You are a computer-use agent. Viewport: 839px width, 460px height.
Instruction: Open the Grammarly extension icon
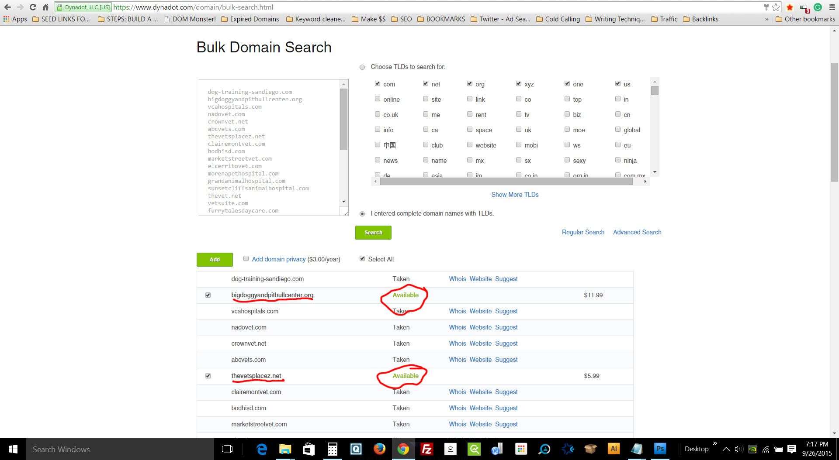click(818, 7)
